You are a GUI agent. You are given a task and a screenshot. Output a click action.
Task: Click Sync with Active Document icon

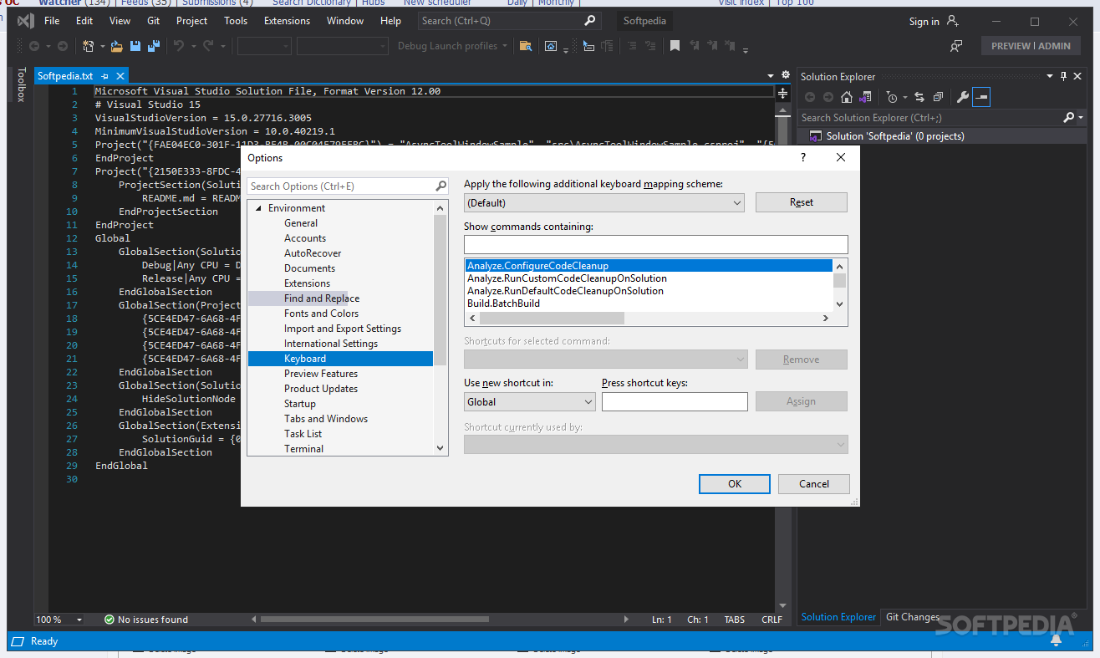point(919,97)
